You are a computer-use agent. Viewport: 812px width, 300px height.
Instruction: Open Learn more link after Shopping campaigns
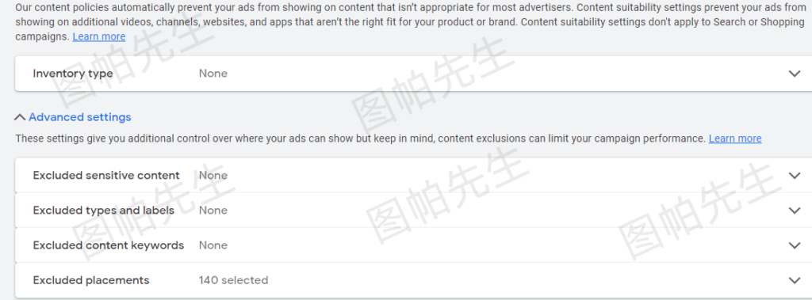pyautogui.click(x=99, y=36)
